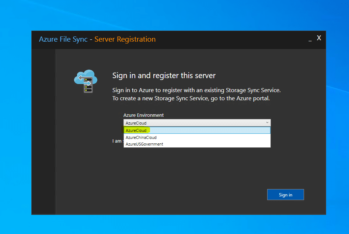The width and height of the screenshot is (349, 234).
Task: Select the highlighted AzureCloud option in list
Action: point(136,130)
